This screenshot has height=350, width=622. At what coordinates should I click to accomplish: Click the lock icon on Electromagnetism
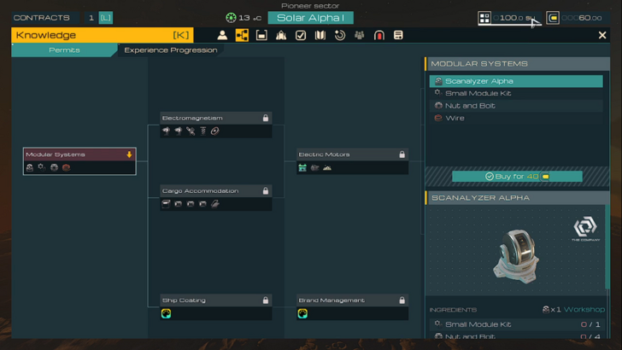pyautogui.click(x=266, y=118)
